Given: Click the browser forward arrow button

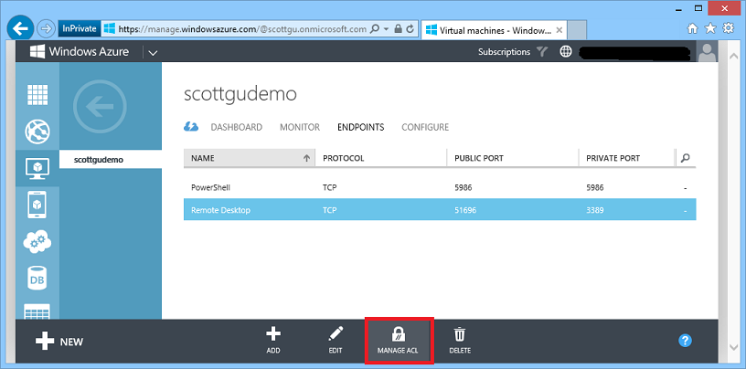Looking at the screenshot, I should point(46,29).
